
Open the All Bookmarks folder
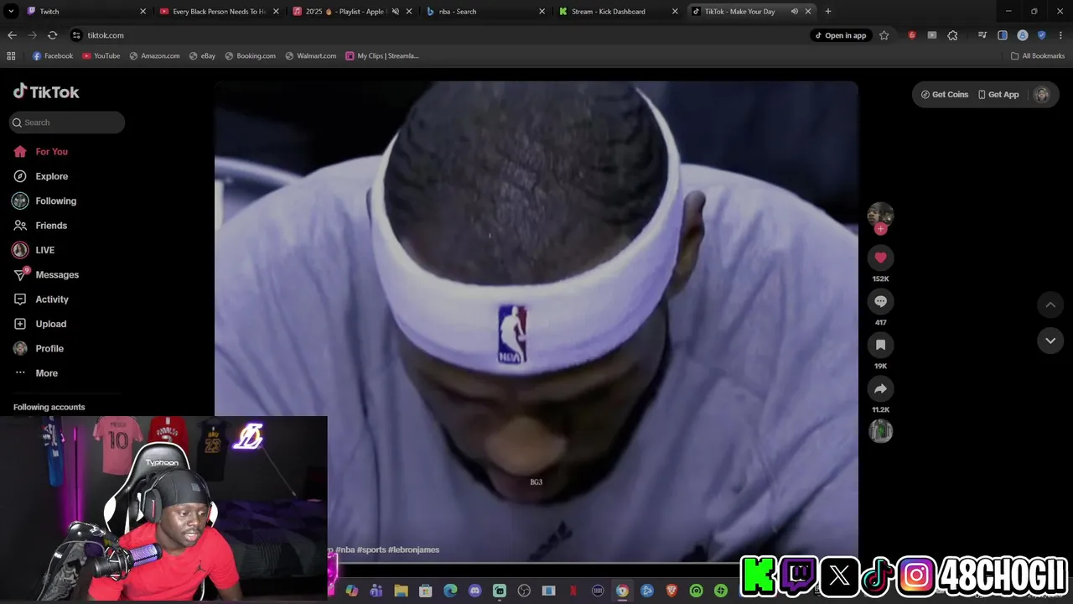coord(1038,56)
